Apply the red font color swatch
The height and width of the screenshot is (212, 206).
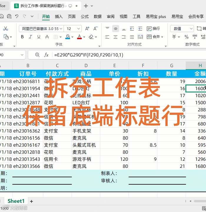(x=79, y=37)
